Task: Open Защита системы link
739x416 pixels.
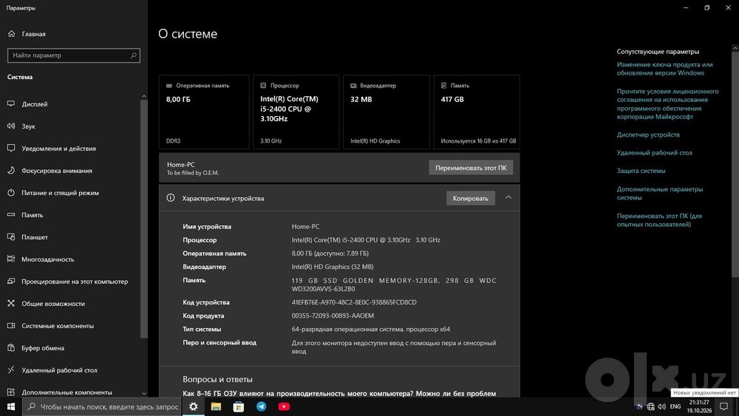Action: click(641, 171)
